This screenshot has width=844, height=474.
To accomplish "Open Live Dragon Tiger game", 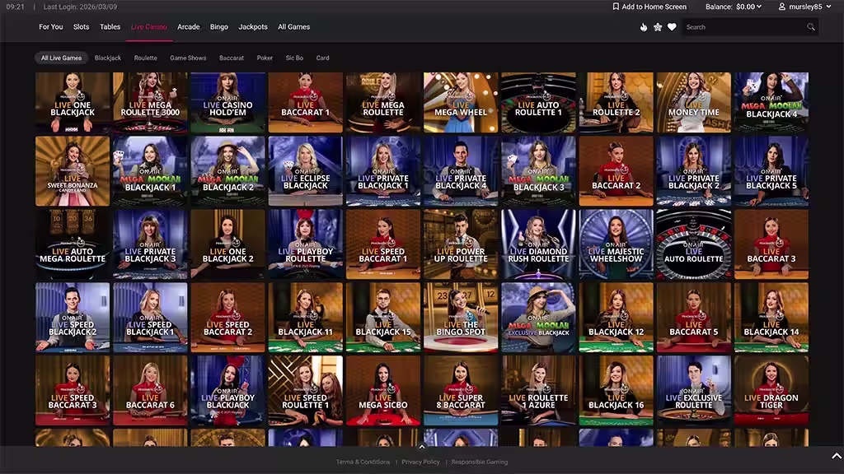I will pyautogui.click(x=771, y=391).
